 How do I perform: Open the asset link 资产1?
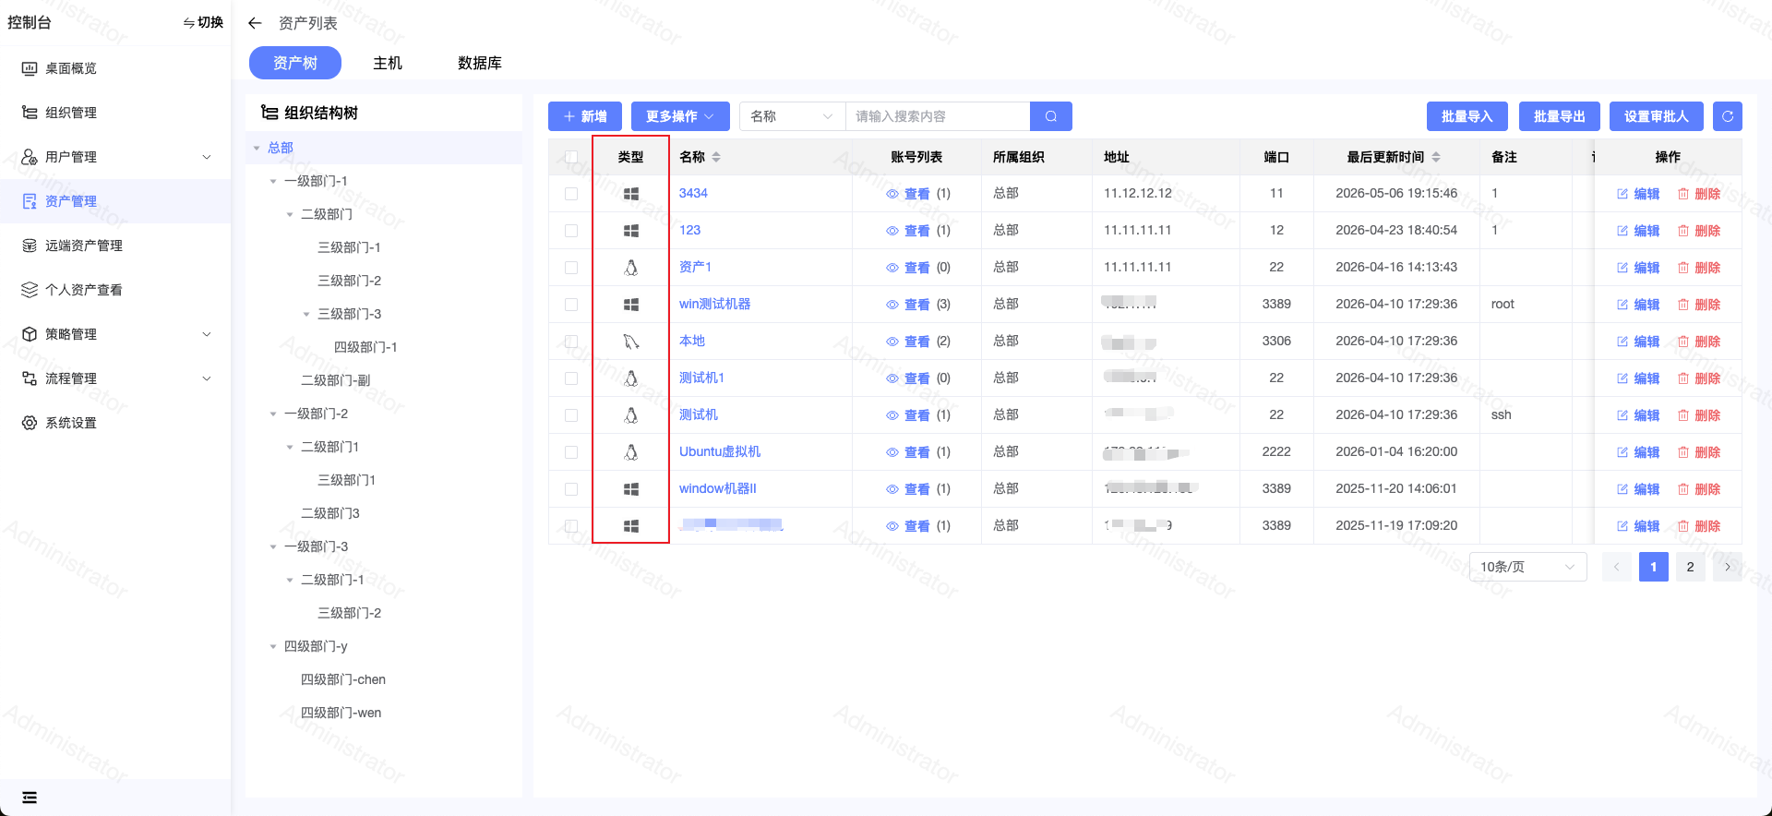click(x=695, y=267)
